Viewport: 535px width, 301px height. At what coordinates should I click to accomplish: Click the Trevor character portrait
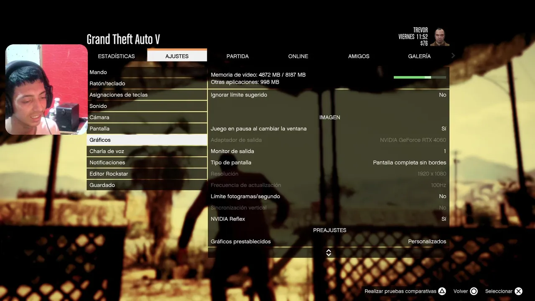[440, 37]
